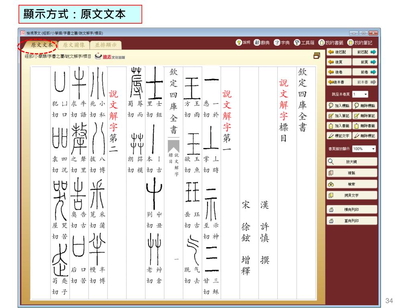Click 拷貝文字 to copy text
This screenshot has width=411, height=308.
[x=352, y=195]
